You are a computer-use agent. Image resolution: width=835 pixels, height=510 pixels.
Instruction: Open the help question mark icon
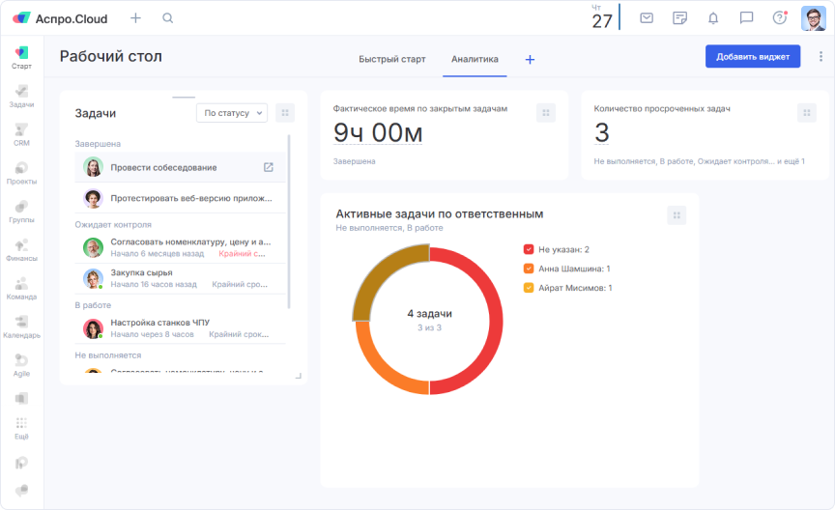(x=779, y=18)
